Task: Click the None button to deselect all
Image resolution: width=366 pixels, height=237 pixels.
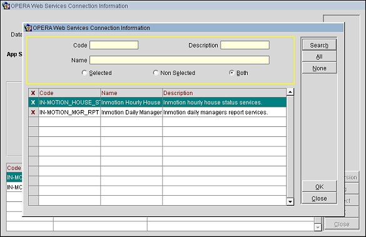Action: tap(319, 68)
